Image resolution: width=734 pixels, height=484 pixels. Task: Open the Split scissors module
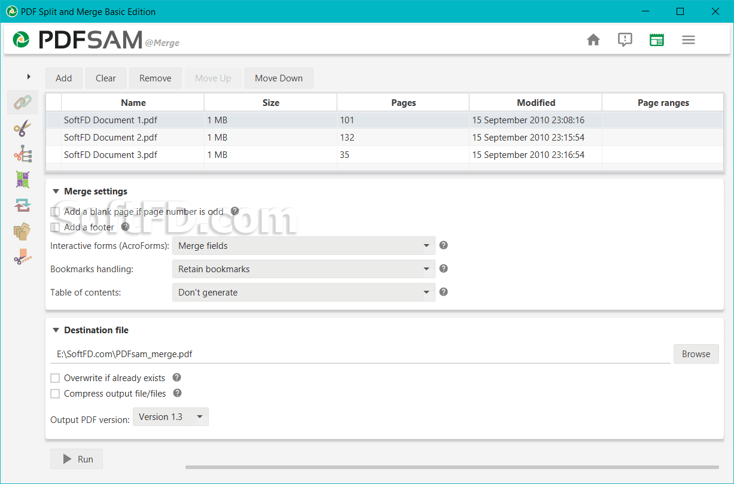[x=23, y=128]
